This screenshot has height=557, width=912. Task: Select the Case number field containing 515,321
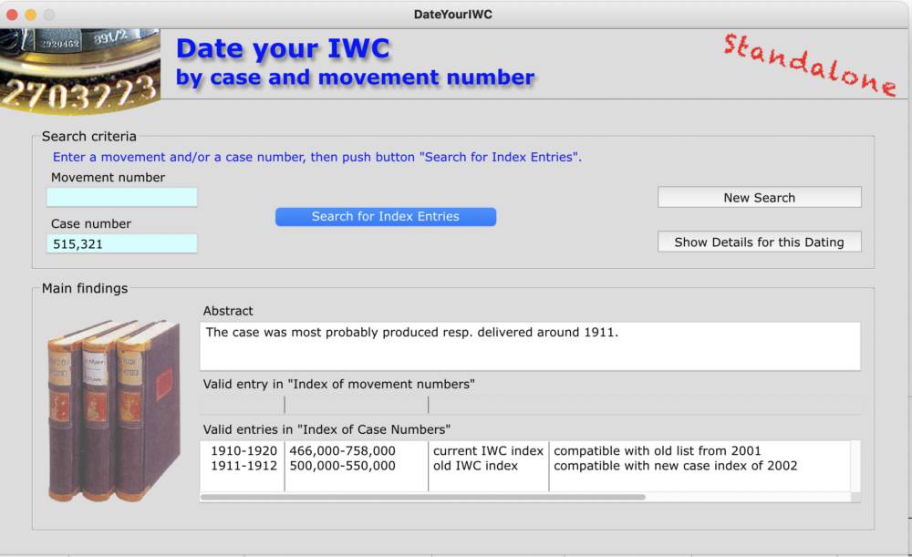(x=121, y=243)
